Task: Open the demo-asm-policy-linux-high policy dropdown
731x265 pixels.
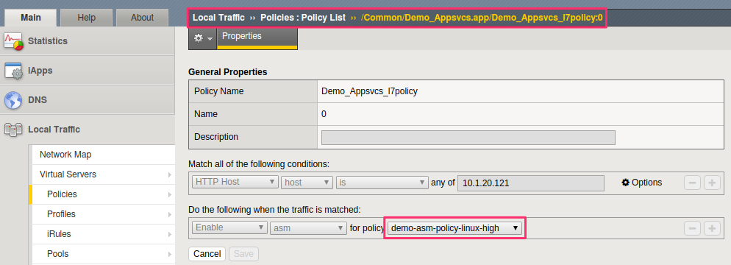Action: [x=454, y=228]
